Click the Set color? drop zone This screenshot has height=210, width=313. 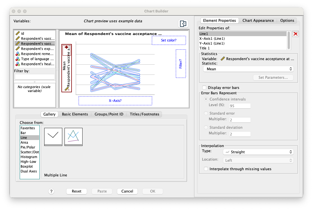point(169,40)
